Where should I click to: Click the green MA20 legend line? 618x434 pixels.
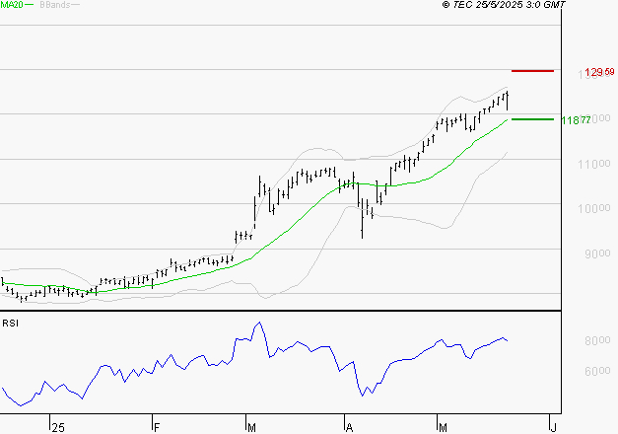point(30,5)
